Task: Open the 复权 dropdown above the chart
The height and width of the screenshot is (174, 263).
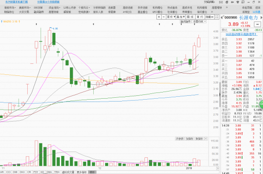Action: [171, 17]
